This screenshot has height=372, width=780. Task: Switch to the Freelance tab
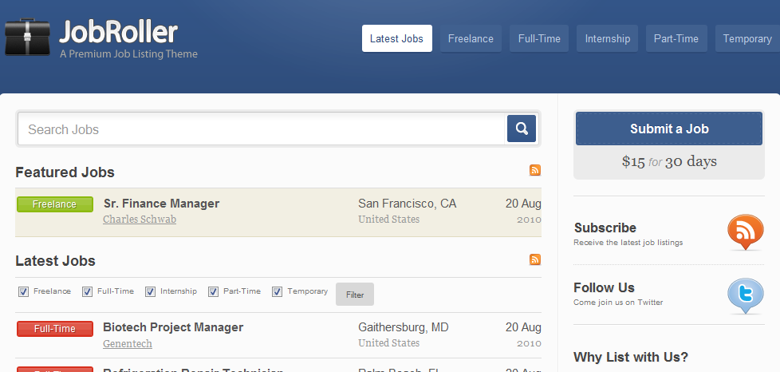tap(471, 38)
